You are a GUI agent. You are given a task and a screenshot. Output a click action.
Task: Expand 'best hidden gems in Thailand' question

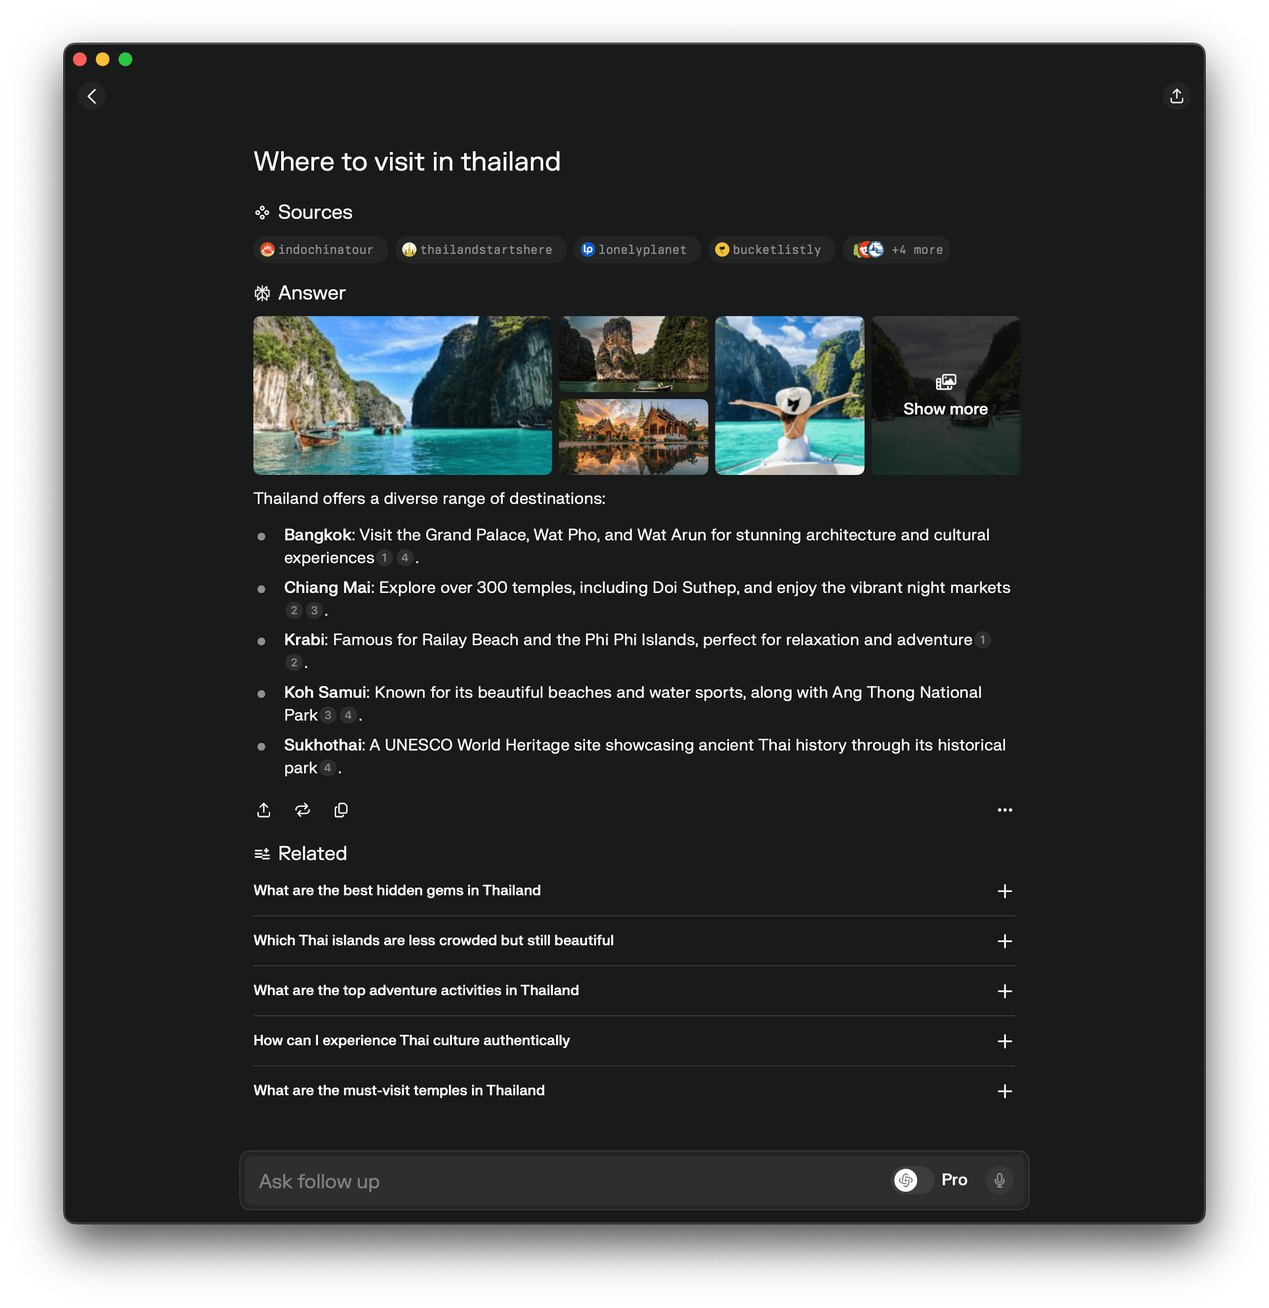coord(1004,891)
